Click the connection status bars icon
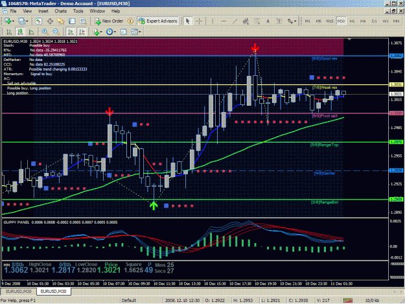 coord(348,300)
